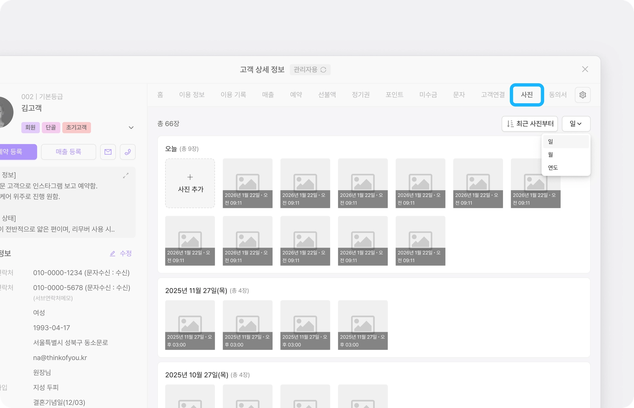Click the settings gear icon beside tabs
This screenshot has width=634, height=408.
582,95
